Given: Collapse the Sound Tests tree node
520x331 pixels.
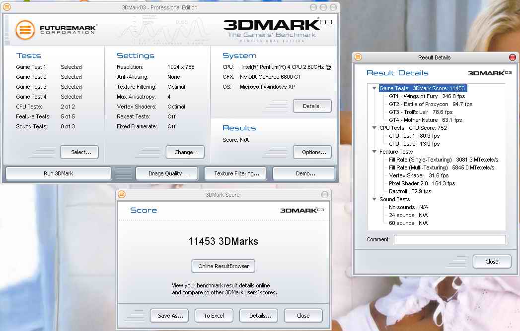Looking at the screenshot, I should pos(374,199).
